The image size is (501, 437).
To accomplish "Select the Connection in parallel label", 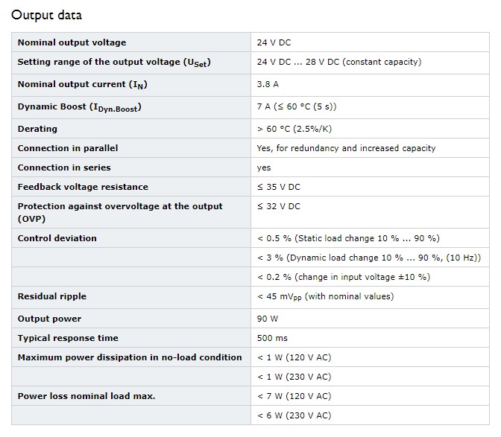I will tap(68, 148).
